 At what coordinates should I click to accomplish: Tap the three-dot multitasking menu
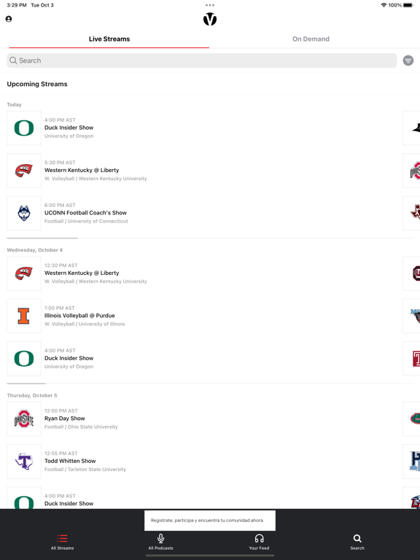tap(210, 5)
